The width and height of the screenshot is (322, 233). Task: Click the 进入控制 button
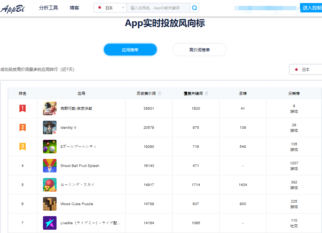pos(312,7)
